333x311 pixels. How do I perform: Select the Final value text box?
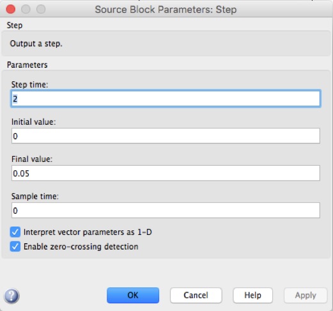166,173
